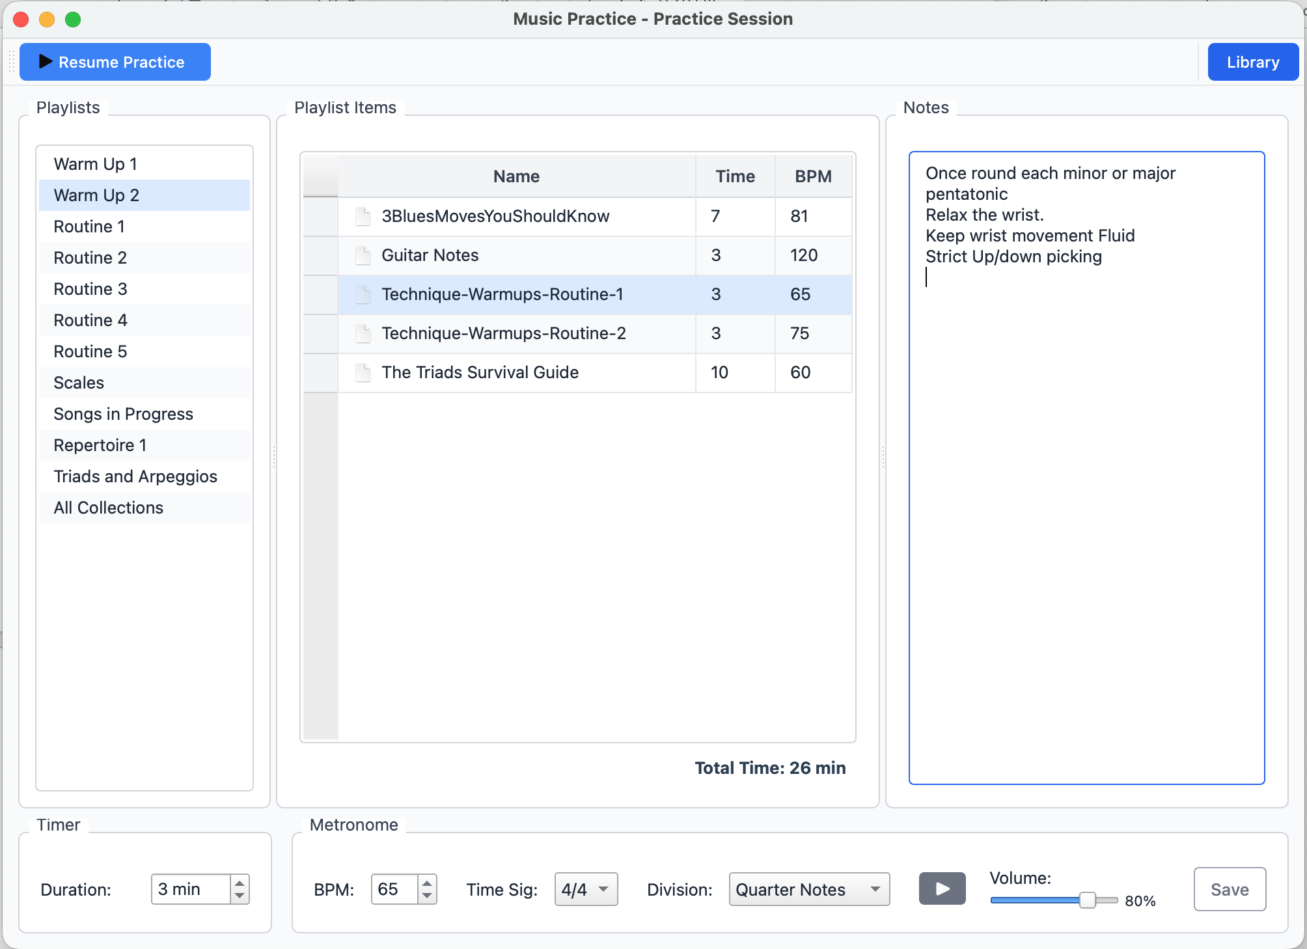1307x949 pixels.
Task: Decrease metronome BPM with down arrow
Action: [427, 896]
